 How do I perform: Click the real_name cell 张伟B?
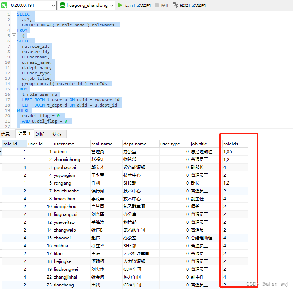(x=106, y=230)
